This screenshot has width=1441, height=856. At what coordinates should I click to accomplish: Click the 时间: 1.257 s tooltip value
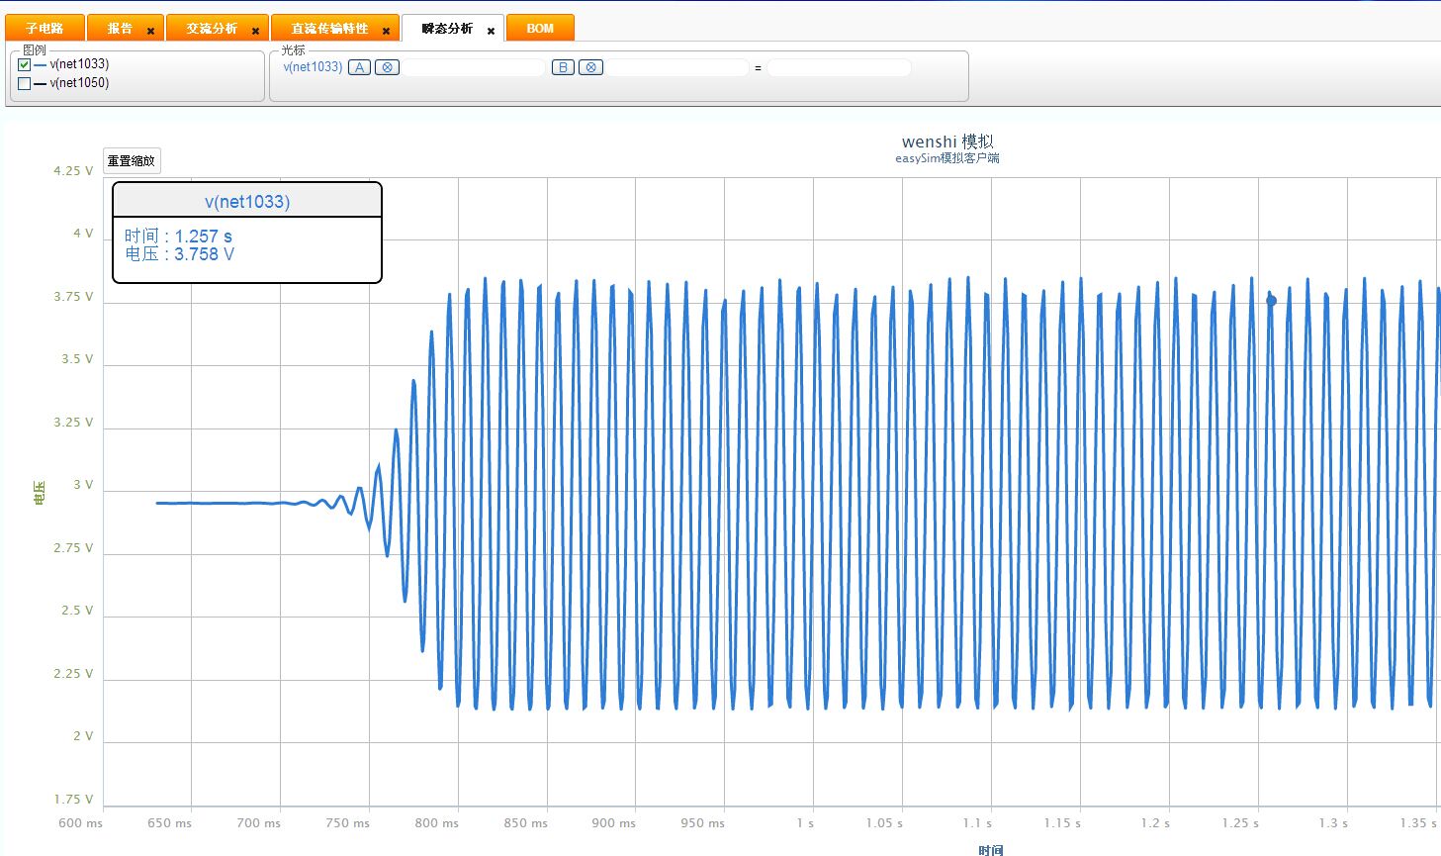(x=178, y=237)
